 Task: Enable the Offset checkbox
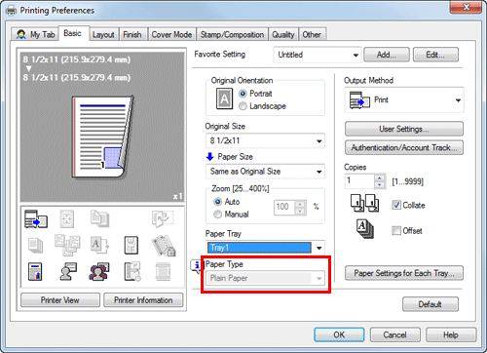[x=396, y=230]
